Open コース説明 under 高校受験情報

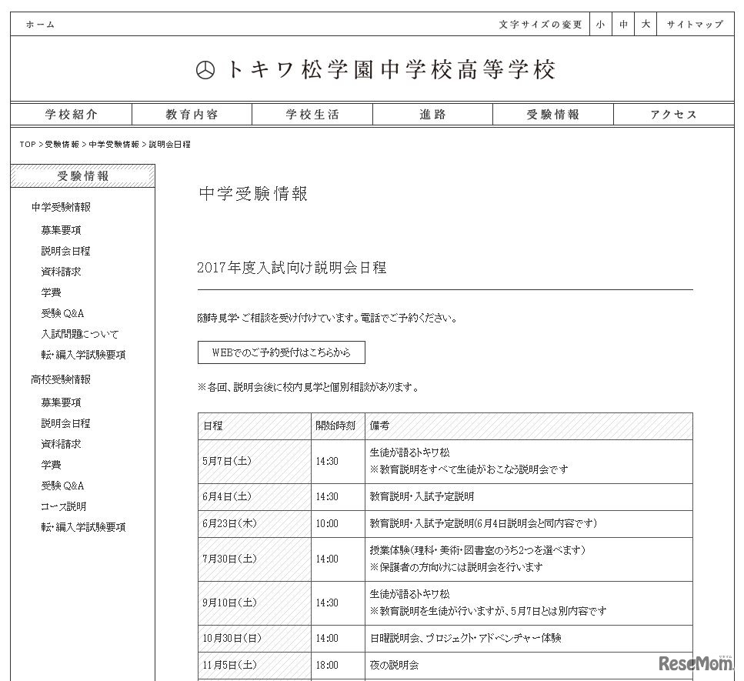tap(62, 506)
